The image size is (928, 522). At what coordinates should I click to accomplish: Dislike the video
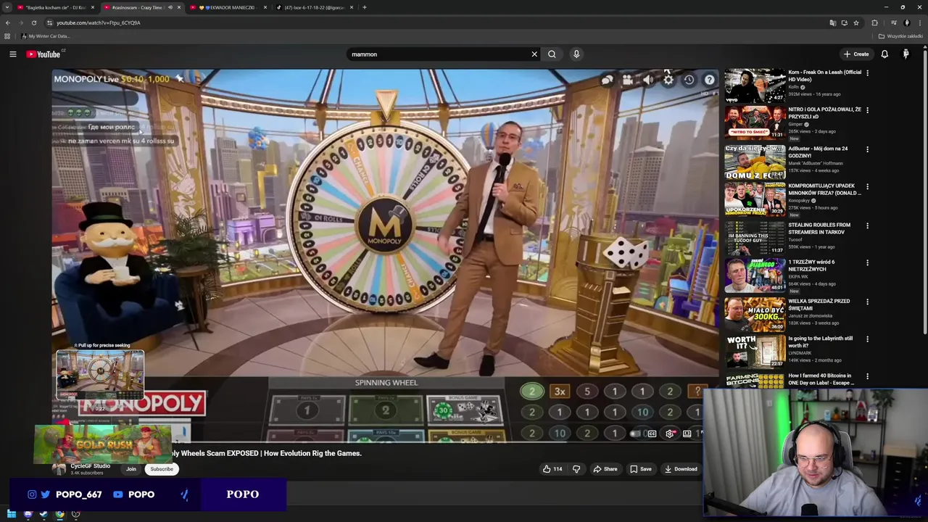tap(576, 469)
